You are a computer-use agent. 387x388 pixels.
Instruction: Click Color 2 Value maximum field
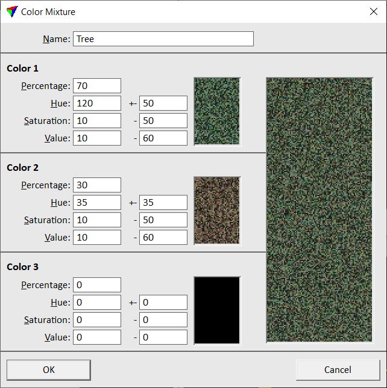163,237
